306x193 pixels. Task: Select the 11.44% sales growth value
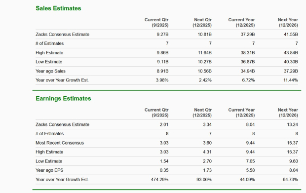[x=291, y=80]
